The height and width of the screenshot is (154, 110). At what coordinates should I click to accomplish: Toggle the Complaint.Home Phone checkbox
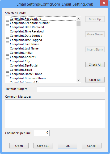(7, 74)
